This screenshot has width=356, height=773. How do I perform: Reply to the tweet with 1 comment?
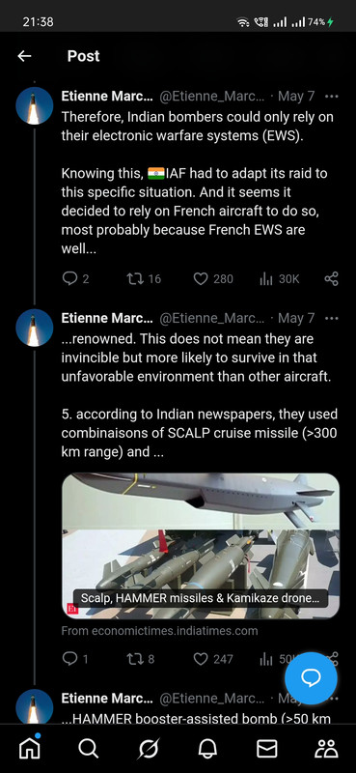click(75, 659)
